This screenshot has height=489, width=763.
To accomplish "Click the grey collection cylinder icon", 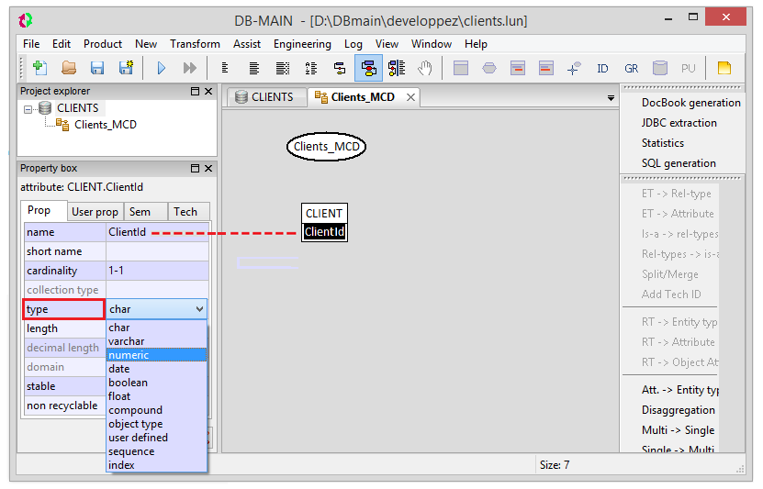I will [660, 68].
